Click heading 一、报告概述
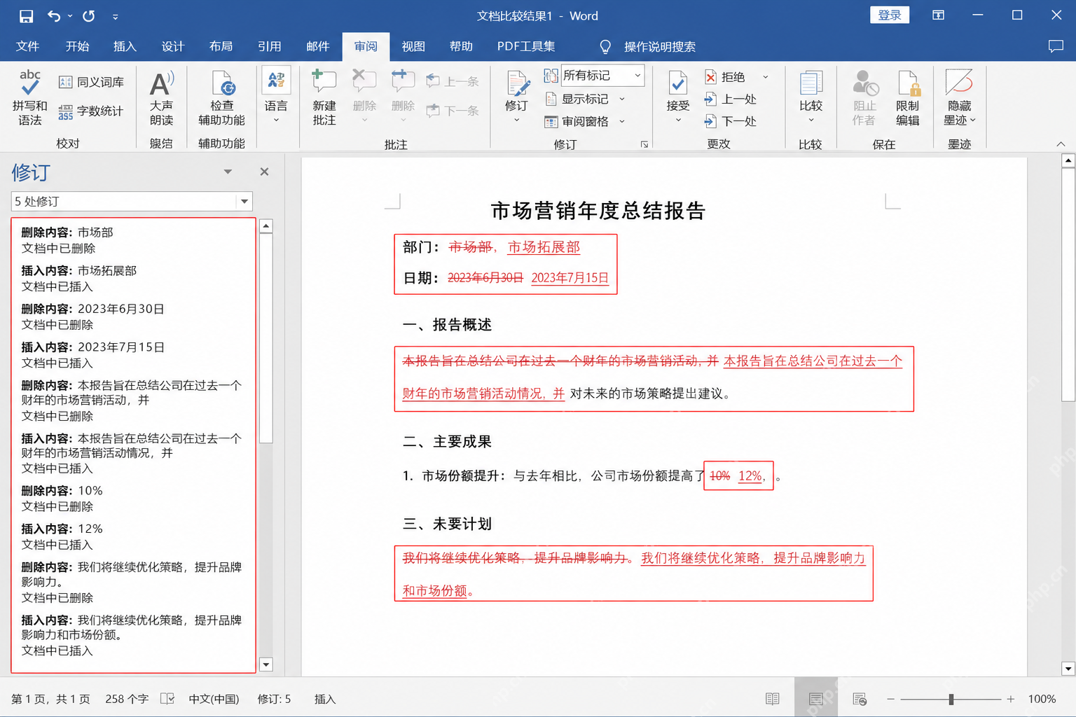 pyautogui.click(x=447, y=325)
